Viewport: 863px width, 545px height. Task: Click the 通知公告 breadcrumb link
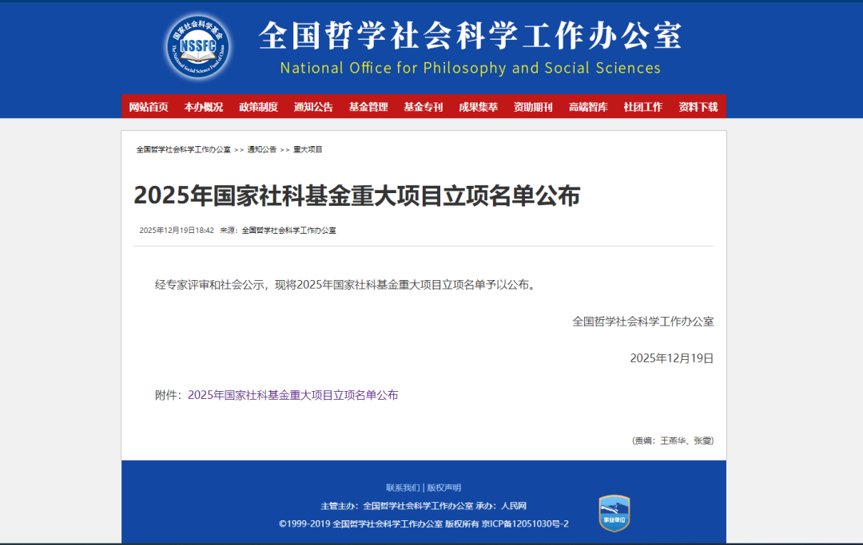pos(261,149)
